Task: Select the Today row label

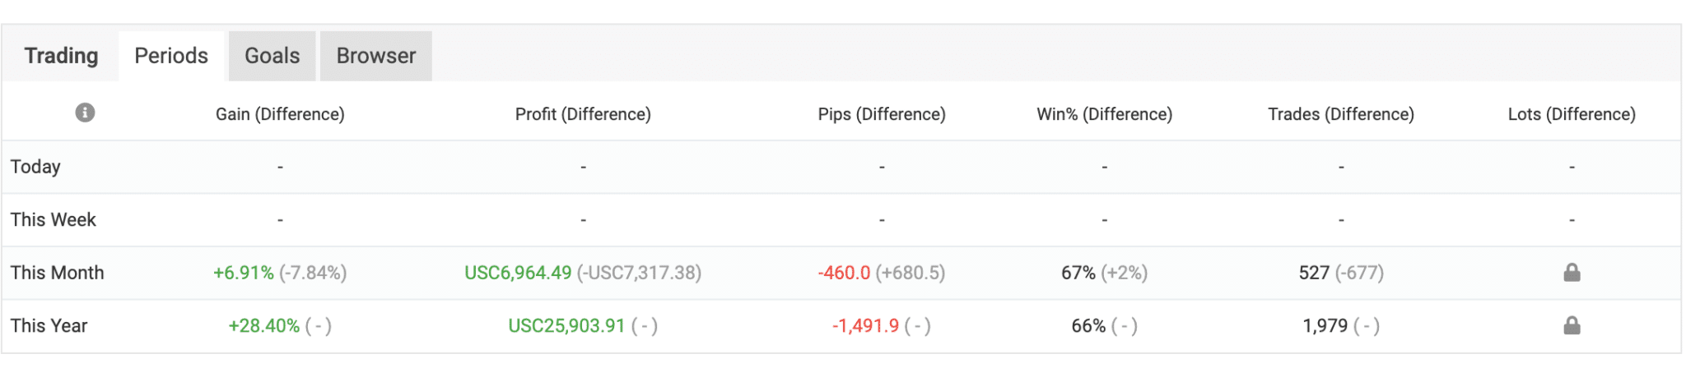Action: (x=35, y=167)
